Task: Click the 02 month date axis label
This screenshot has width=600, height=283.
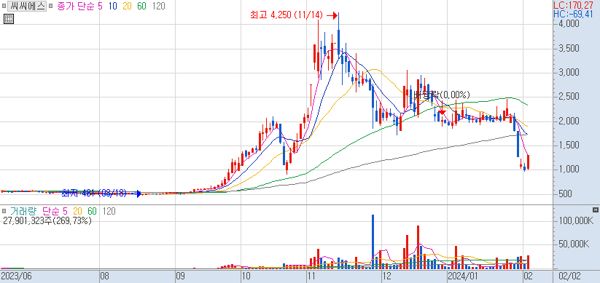Action: 529,276
